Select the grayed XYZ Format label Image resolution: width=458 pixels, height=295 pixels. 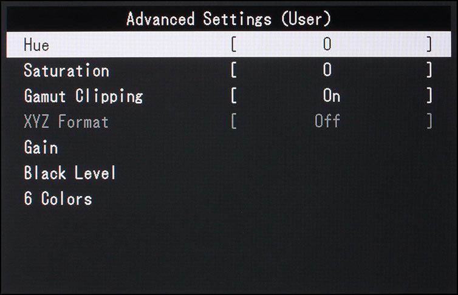click(66, 121)
